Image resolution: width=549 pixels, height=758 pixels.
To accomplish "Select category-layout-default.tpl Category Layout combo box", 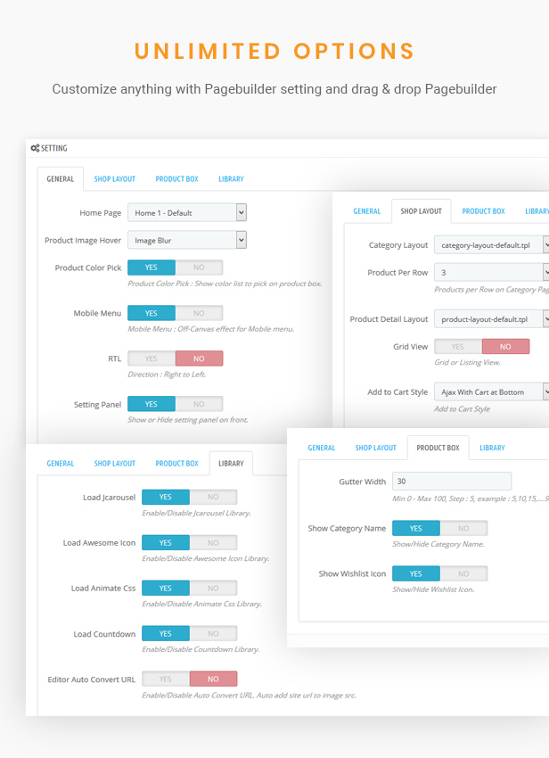I will coord(491,245).
